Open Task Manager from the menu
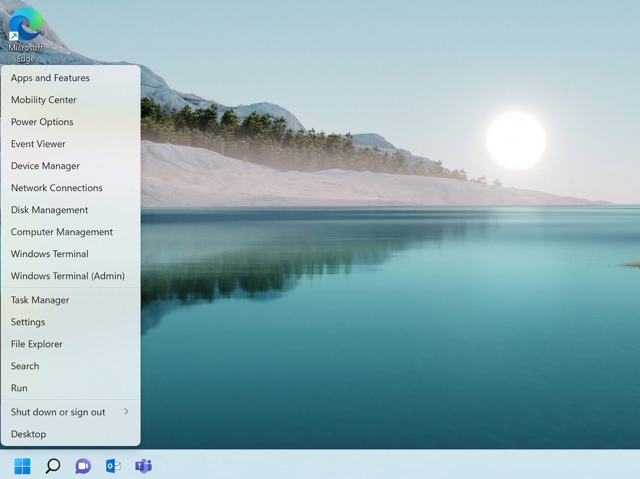The image size is (640, 479). click(40, 300)
